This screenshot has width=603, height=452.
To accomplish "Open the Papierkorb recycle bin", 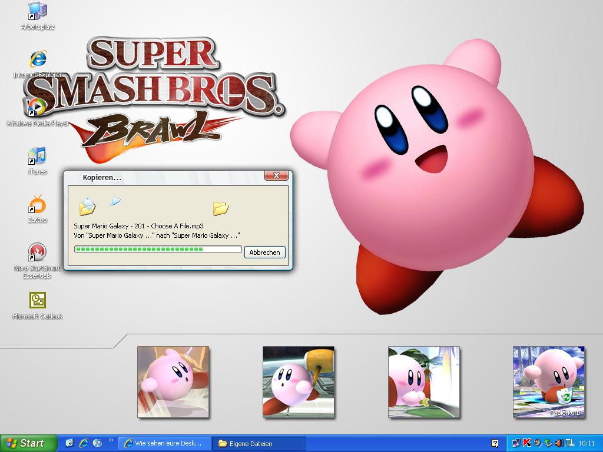I will coord(565,396).
